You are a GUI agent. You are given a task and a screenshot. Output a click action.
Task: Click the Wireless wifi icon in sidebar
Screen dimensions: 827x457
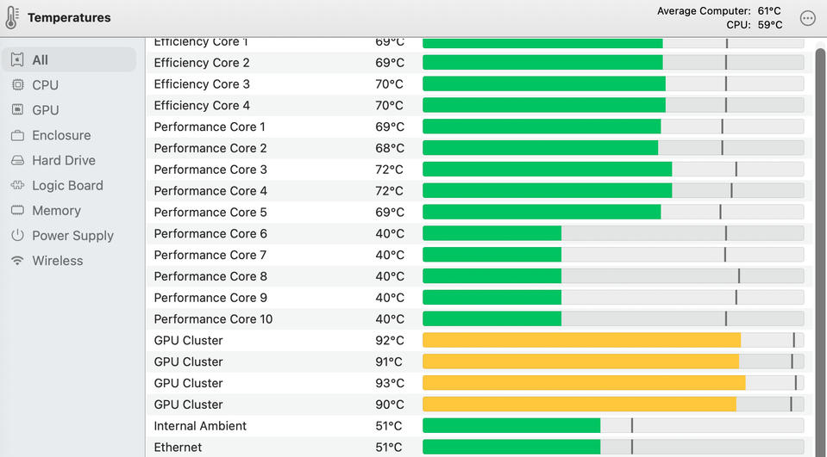17,261
